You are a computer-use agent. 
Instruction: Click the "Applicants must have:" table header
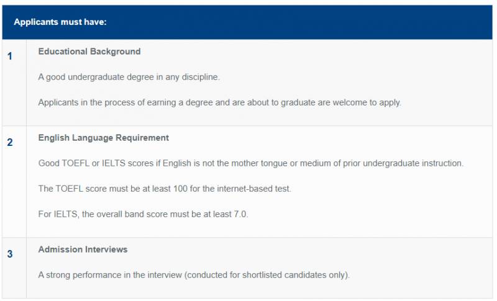[x=60, y=22]
